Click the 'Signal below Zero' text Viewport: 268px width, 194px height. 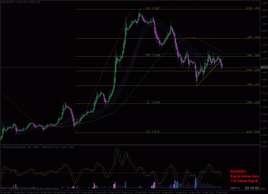pos(244,176)
